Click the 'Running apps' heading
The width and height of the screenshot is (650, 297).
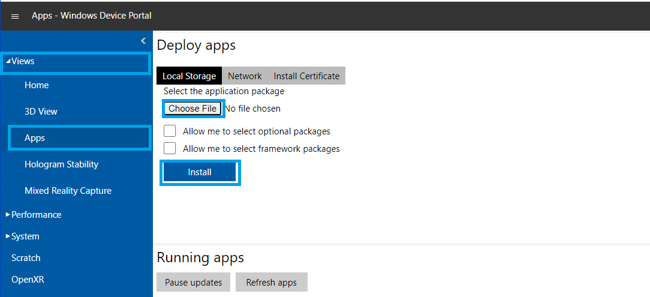(200, 258)
